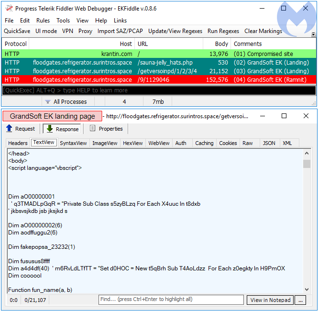The width and height of the screenshot is (318, 312).
Task: Click the Function fun_name(a, b) line
Action: [x=40, y=290]
